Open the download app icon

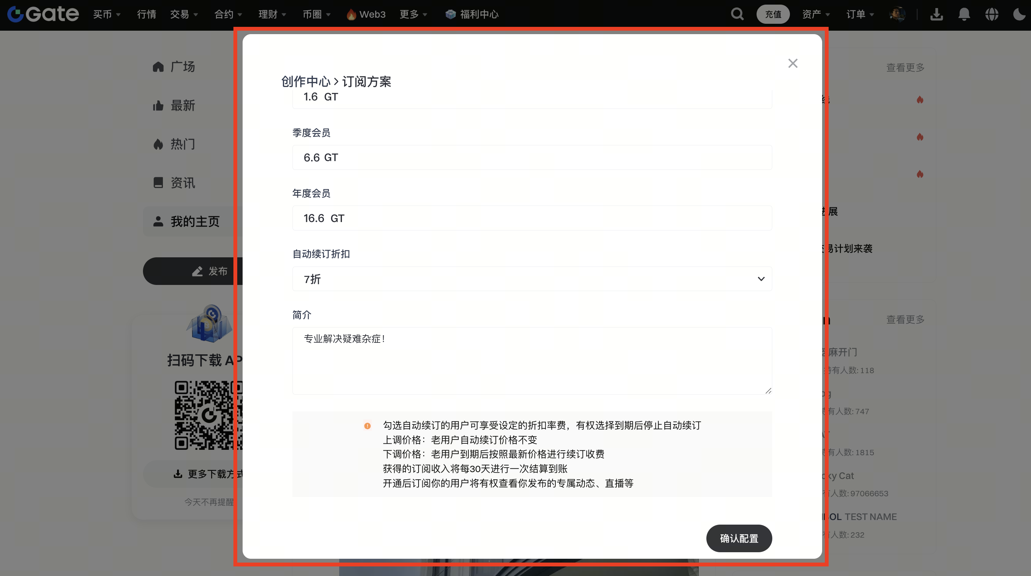[937, 15]
